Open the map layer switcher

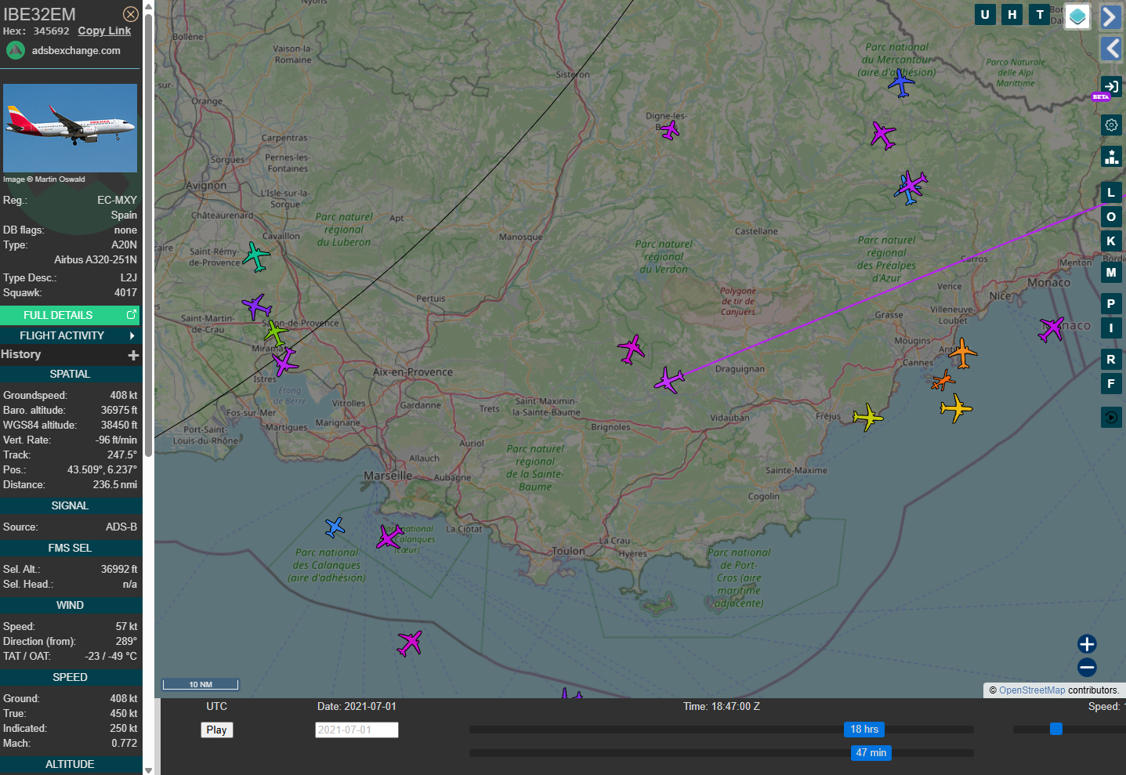[x=1078, y=16]
